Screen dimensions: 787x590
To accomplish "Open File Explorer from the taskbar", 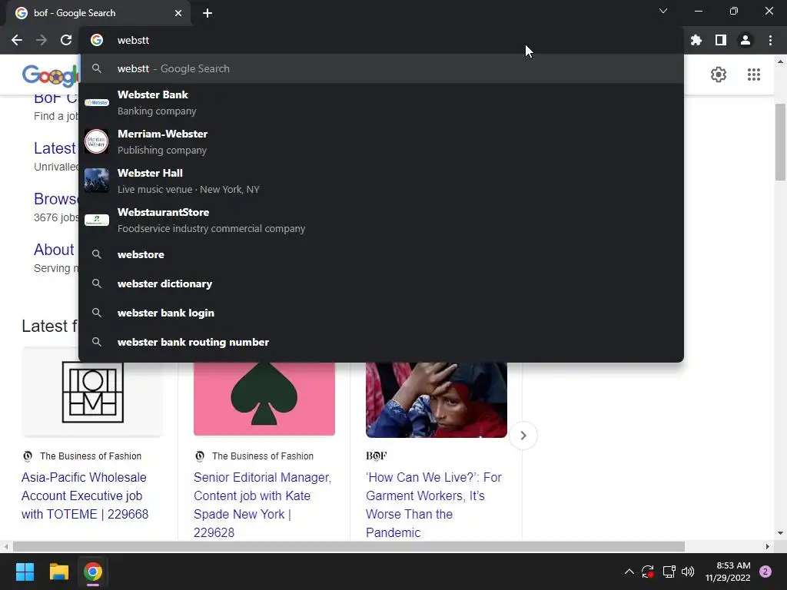I will [x=58, y=572].
